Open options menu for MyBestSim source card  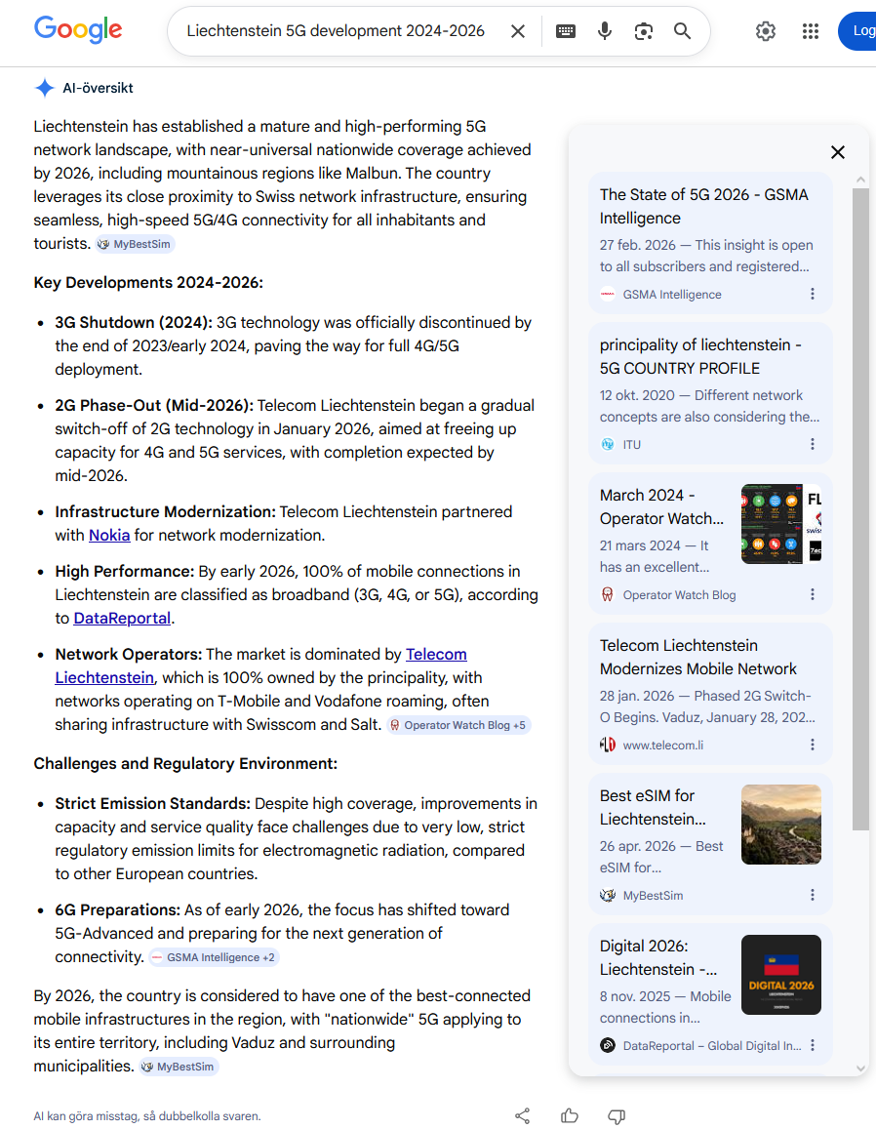pyautogui.click(x=813, y=895)
